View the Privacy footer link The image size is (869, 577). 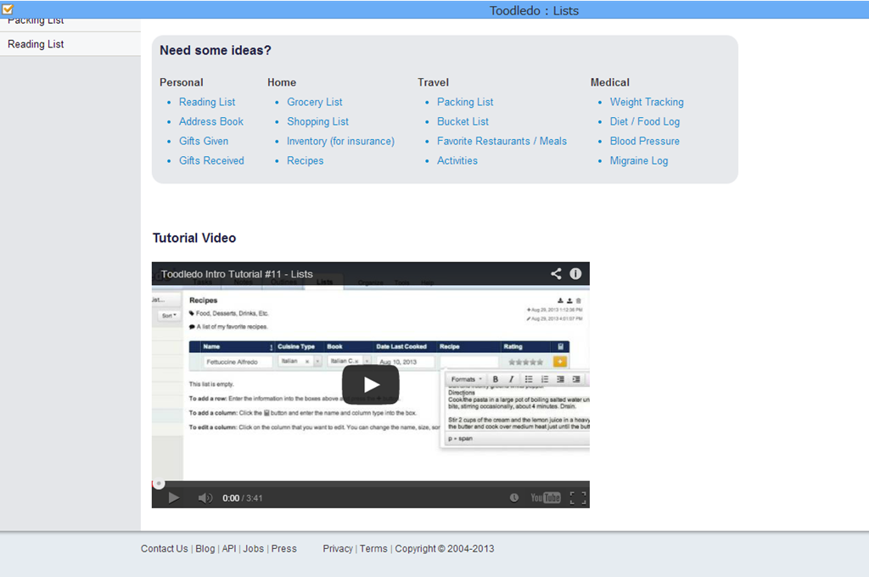(338, 548)
